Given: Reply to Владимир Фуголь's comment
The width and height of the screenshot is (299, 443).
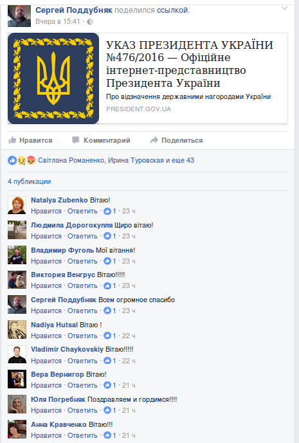Looking at the screenshot, I should tap(82, 261).
